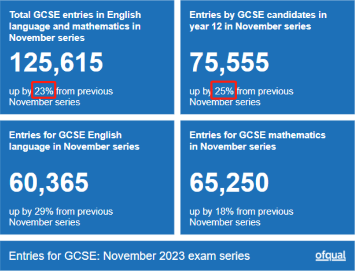Image resolution: width=355 pixels, height=271 pixels.
Task: Click 'November series' under the 23% line
Action: (45, 102)
